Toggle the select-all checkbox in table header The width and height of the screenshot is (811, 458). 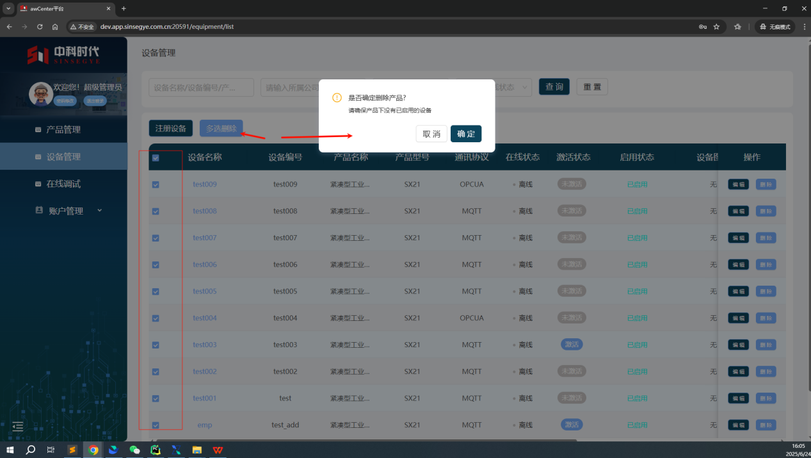[x=156, y=158]
